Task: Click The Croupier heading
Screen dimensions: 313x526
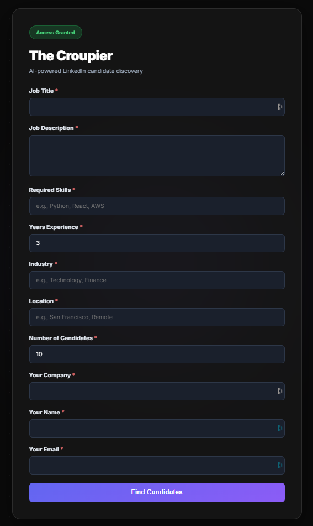Action: [x=71, y=56]
